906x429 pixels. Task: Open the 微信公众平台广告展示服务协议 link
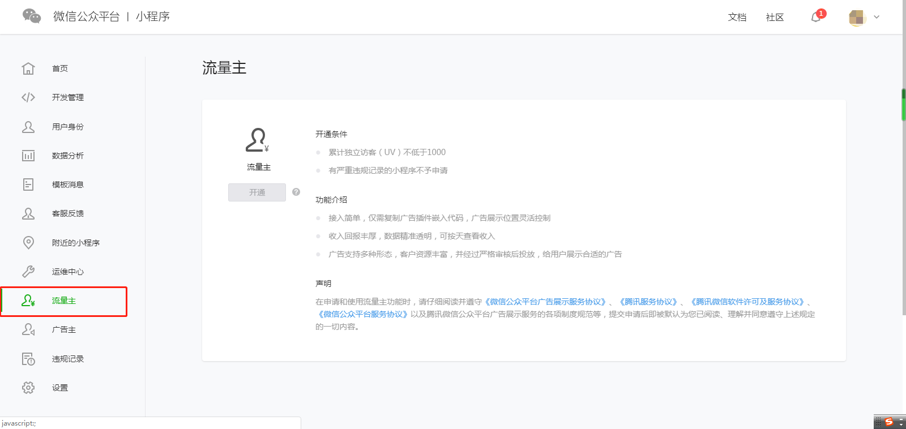pyautogui.click(x=546, y=302)
